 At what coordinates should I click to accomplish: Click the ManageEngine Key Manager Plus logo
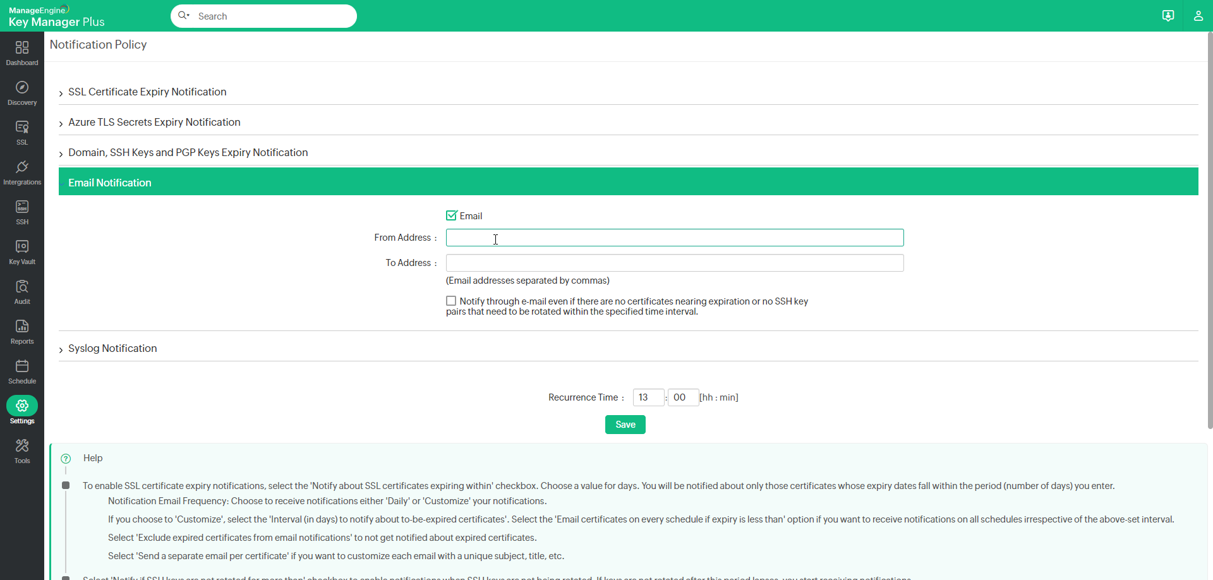pyautogui.click(x=57, y=16)
